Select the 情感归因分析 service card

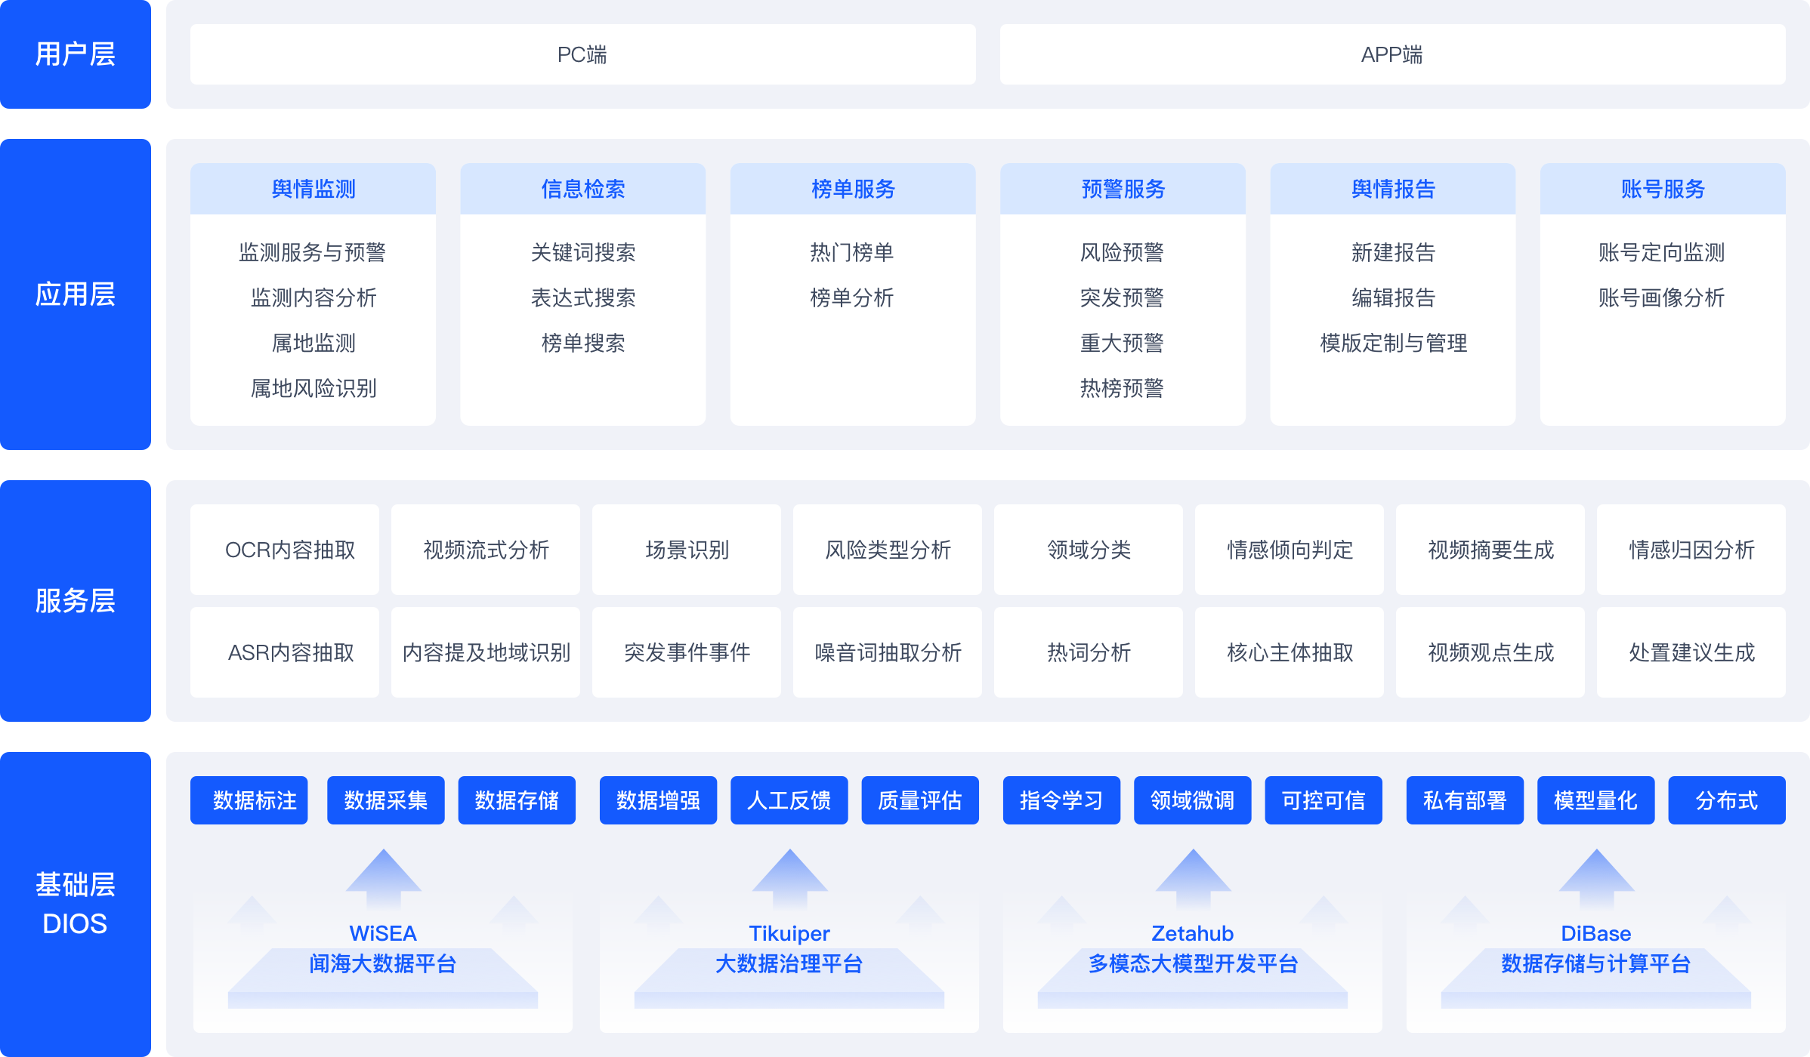point(1691,550)
